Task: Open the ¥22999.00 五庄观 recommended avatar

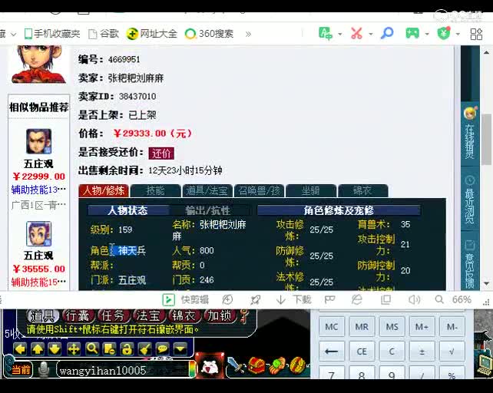Action: pos(38,141)
